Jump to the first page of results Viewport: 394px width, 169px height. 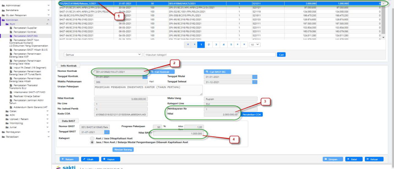point(187,44)
